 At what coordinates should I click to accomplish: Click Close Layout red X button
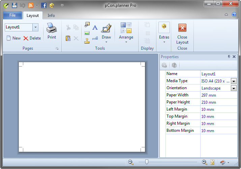pos(182,28)
